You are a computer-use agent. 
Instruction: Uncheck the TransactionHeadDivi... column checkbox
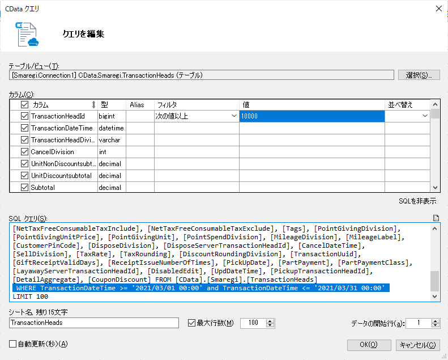[24, 140]
